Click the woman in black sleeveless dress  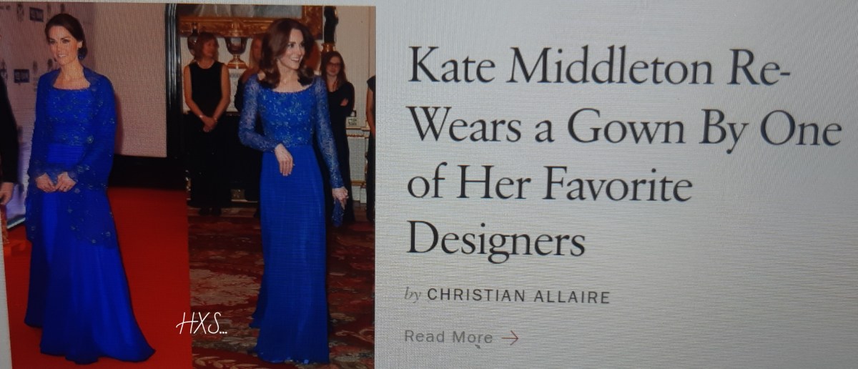(x=207, y=122)
